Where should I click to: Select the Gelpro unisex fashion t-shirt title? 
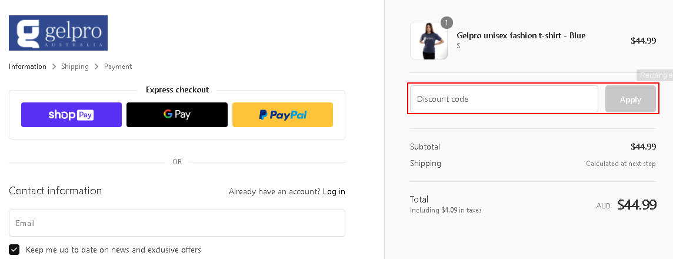521,36
